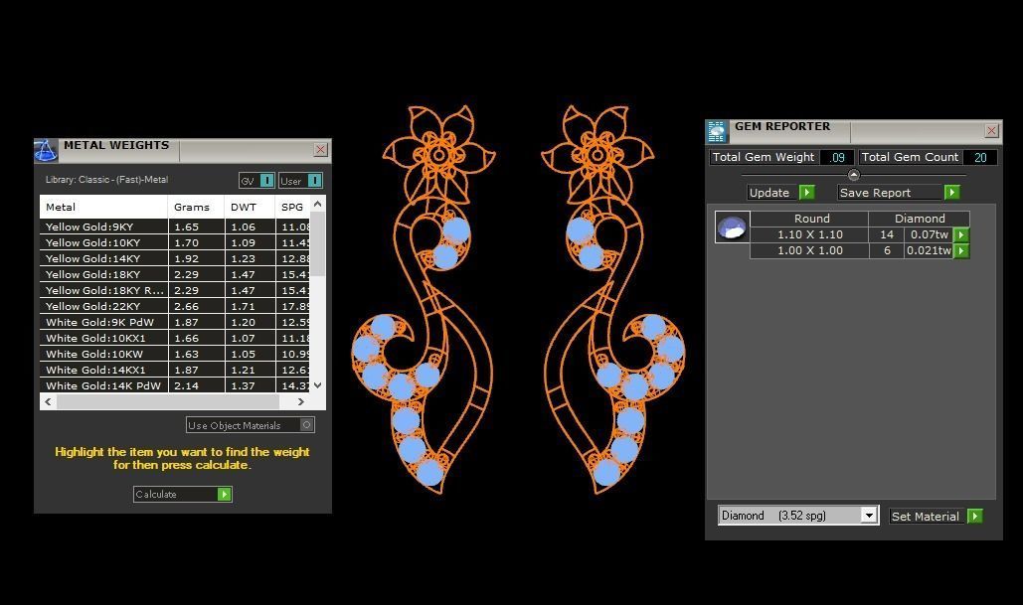This screenshot has height=605, width=1023.
Task: Click the left earring flower top
Action: pos(439,155)
